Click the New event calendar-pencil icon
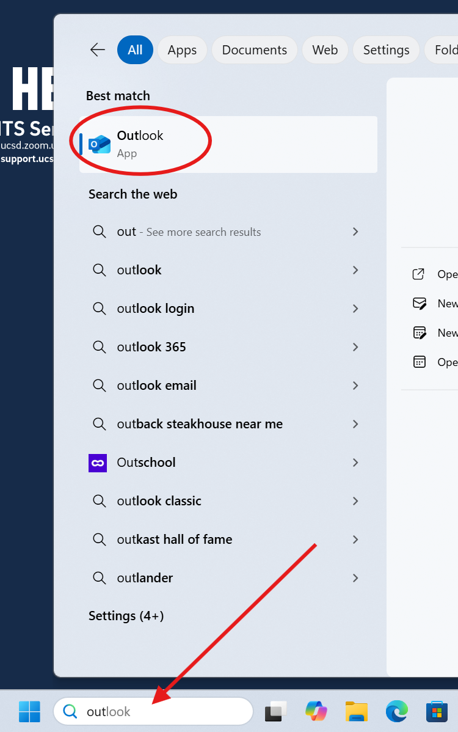This screenshot has width=458, height=732. (x=420, y=333)
